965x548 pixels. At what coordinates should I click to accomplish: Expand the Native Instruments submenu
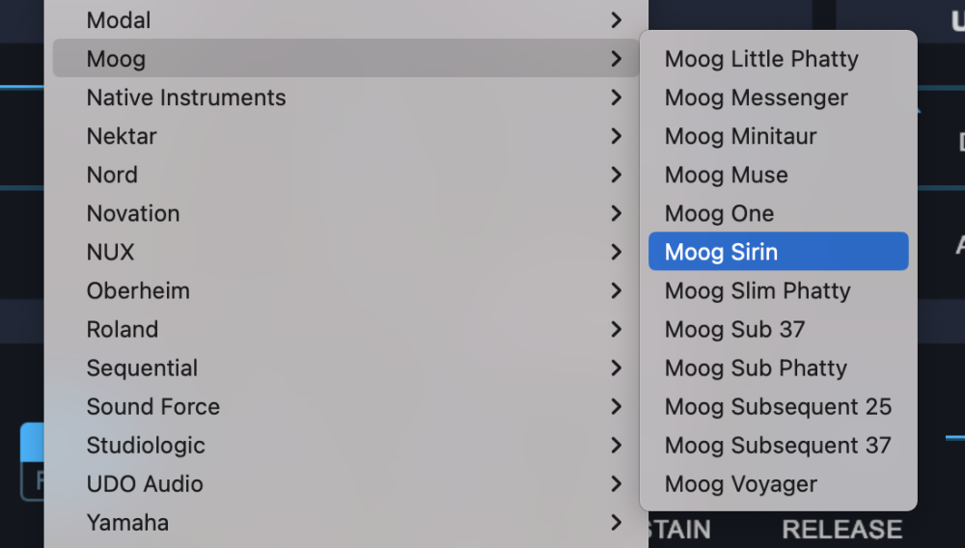186,97
